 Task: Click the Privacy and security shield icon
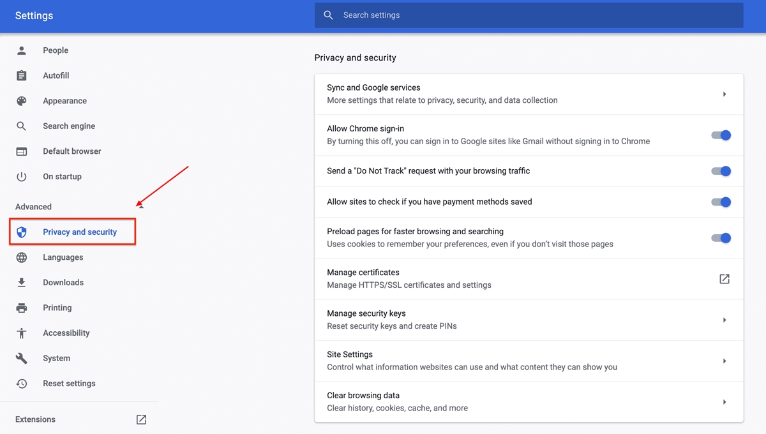[x=22, y=232]
